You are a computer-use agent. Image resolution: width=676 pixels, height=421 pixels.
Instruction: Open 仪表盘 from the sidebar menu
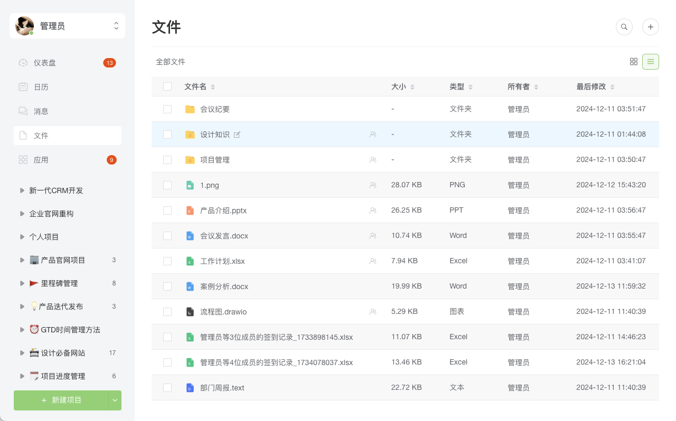(68, 63)
